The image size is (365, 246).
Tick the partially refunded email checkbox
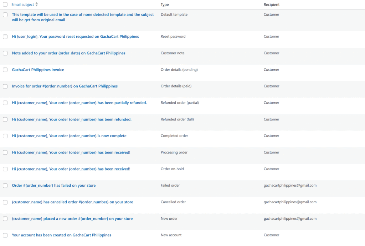[5, 103]
